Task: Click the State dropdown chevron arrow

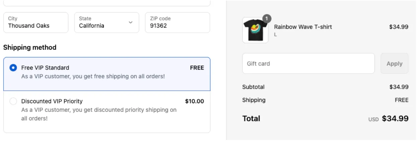Action: coord(131,22)
